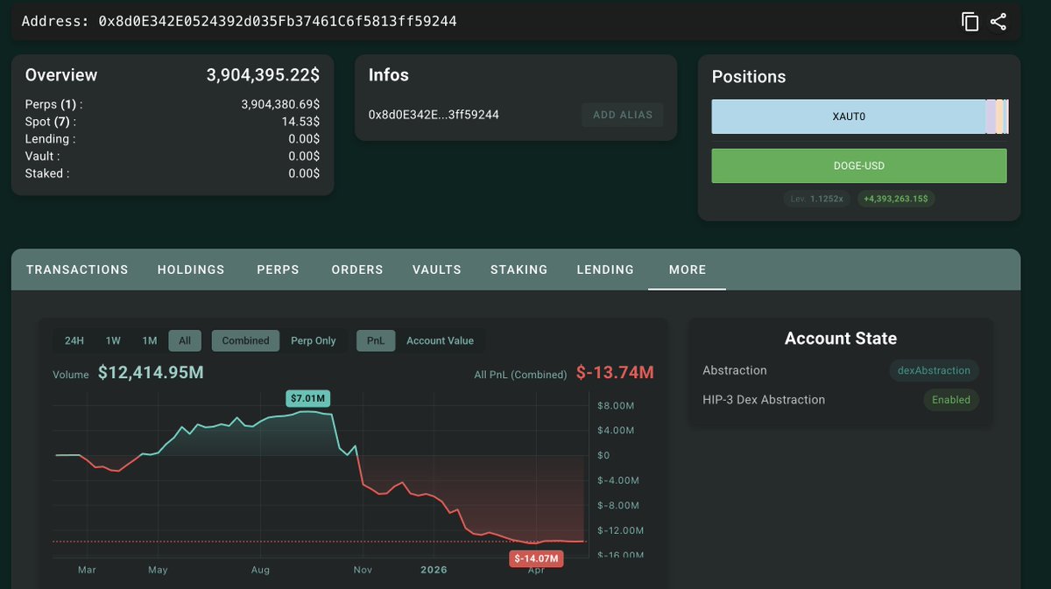Switch chart to Perp Only
Viewport: 1051px width, 589px height.
point(313,340)
